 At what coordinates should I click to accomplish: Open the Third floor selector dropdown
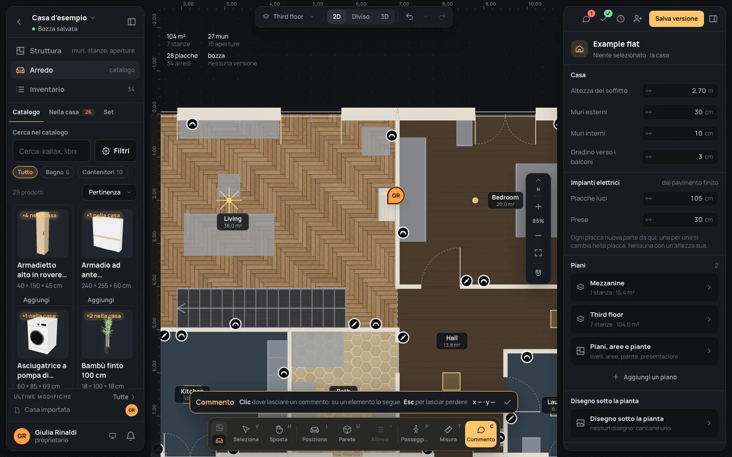click(x=288, y=17)
